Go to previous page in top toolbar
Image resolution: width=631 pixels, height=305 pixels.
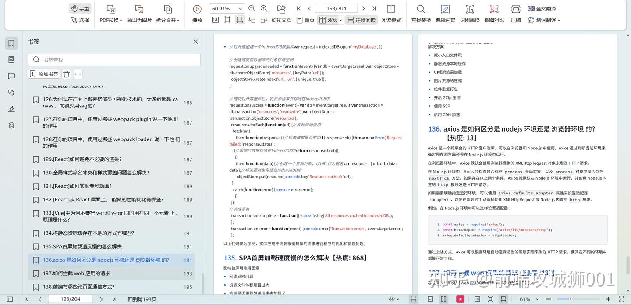click(x=309, y=9)
